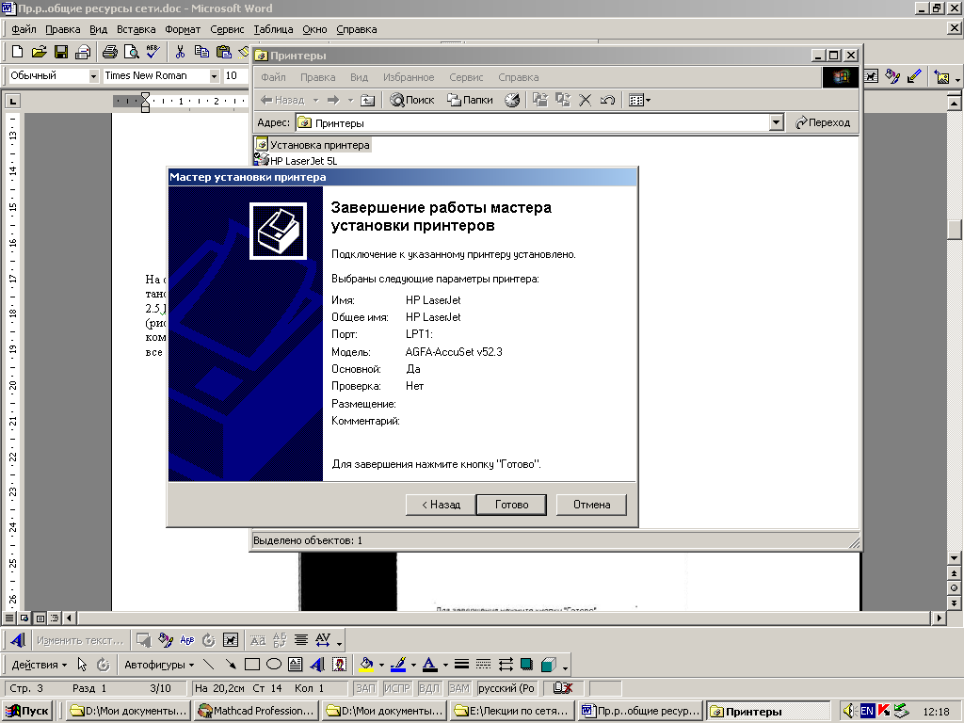Image resolution: width=964 pixels, height=723 pixels.
Task: Click the Line Style thick lines icon
Action: coord(461,664)
